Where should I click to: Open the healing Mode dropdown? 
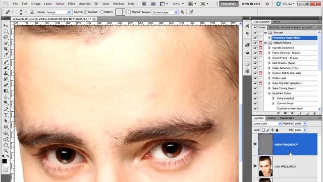pos(59,12)
